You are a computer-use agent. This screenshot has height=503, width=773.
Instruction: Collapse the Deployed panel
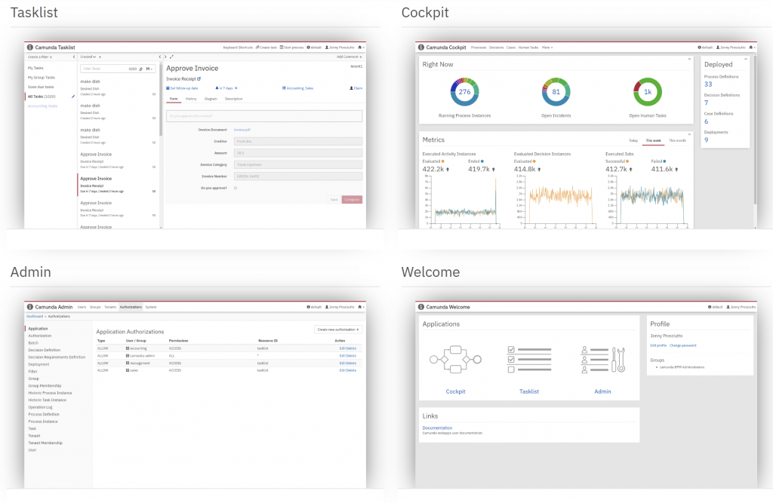(x=745, y=59)
